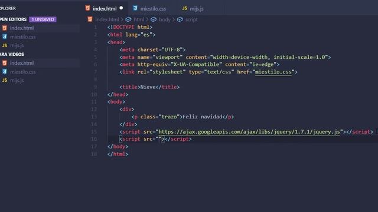The width and height of the screenshot is (378, 212).
Task: Click the DOCTYPE declaration on line 1
Action: pos(130,27)
